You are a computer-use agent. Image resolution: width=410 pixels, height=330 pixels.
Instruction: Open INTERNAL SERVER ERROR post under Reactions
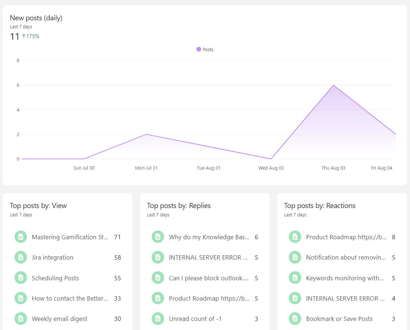(x=345, y=298)
